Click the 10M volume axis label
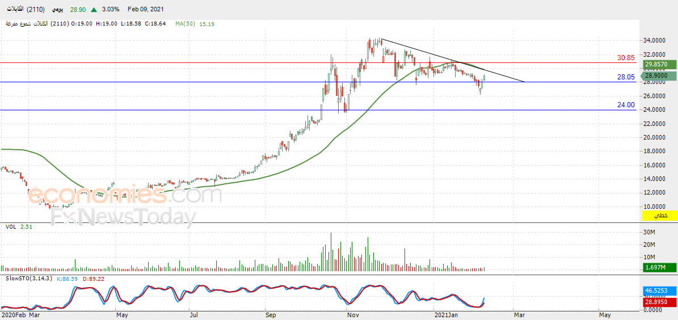The width and height of the screenshot is (678, 320). (x=648, y=258)
